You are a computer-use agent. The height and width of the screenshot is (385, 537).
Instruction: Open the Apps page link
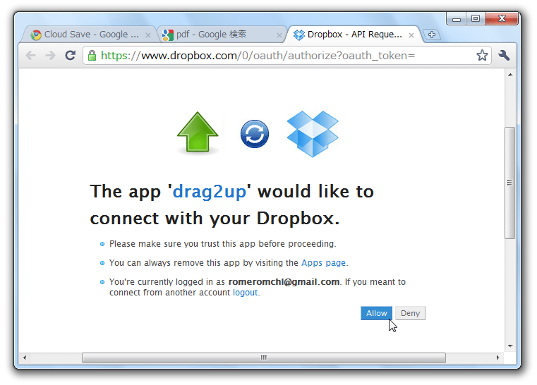tap(323, 263)
